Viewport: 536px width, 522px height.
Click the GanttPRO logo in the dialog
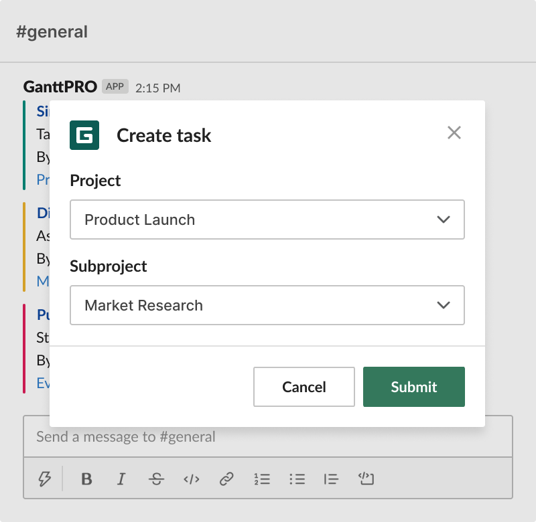(84, 136)
